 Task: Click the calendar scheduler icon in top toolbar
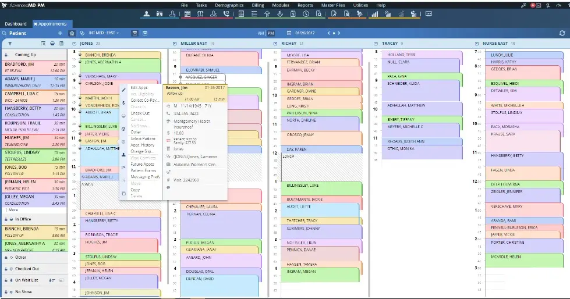[x=187, y=14]
